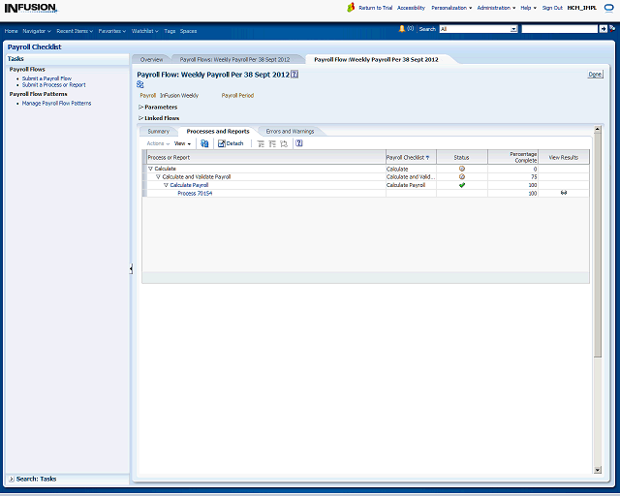The image size is (620, 496).
Task: Click the view results glasses icon
Action: 563,193
